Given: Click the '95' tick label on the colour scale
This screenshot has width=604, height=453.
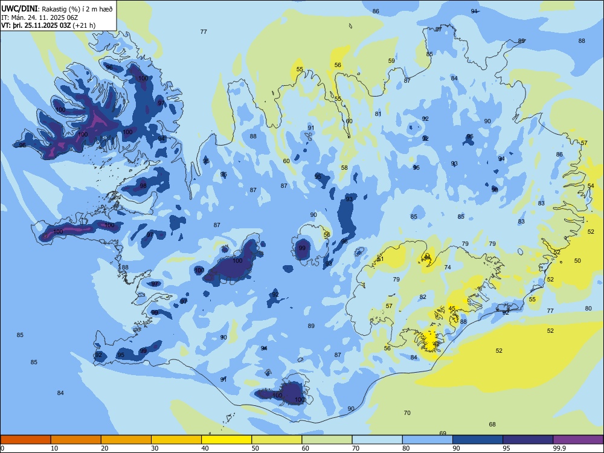Looking at the screenshot, I should [506, 448].
